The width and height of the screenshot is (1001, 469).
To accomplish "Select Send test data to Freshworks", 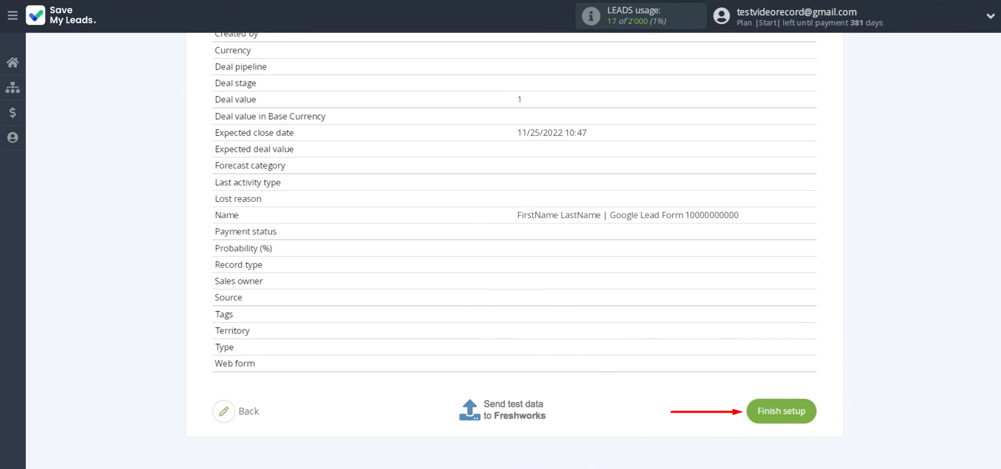I will (514, 410).
